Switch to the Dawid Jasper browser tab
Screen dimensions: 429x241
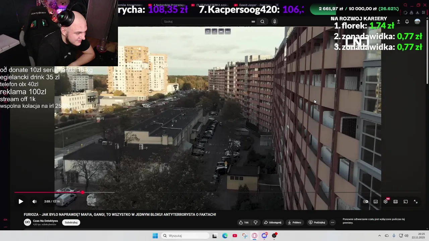pyautogui.click(x=253, y=5)
